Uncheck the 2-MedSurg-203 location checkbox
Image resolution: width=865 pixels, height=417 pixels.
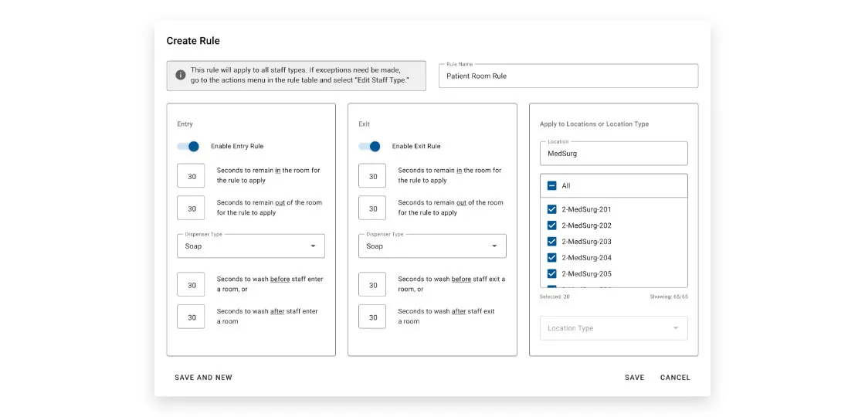coord(551,242)
